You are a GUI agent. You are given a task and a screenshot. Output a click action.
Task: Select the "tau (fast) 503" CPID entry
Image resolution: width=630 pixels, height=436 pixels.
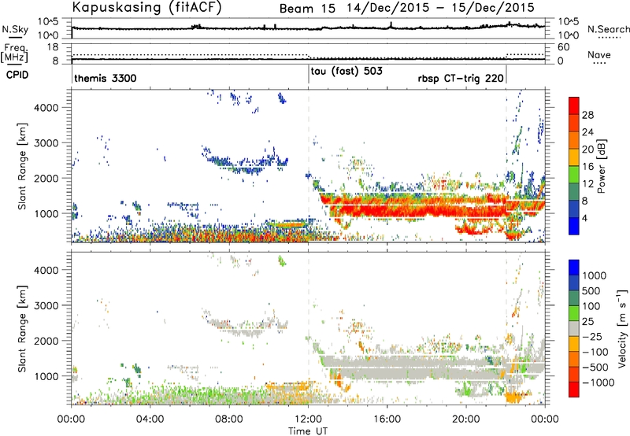346,72
